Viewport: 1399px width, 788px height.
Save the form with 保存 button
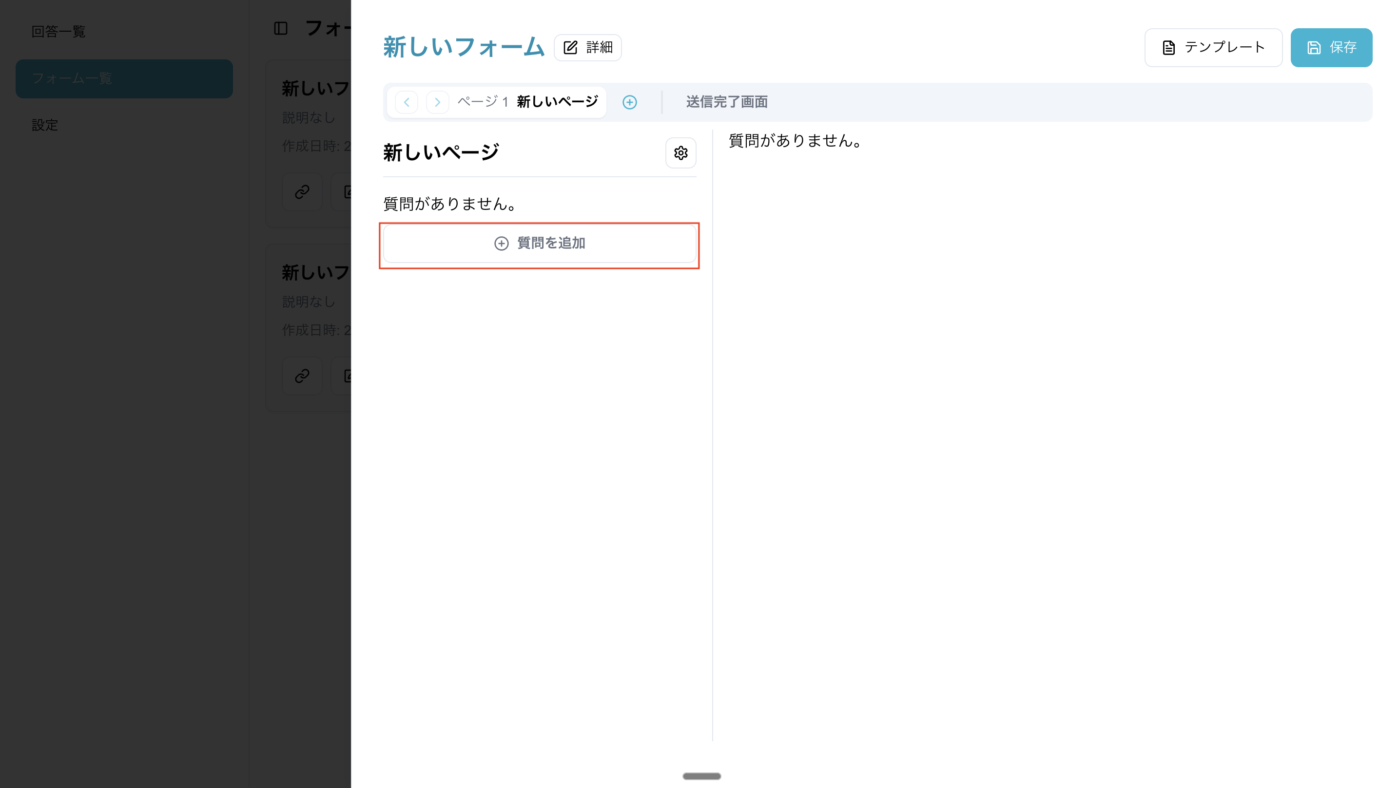1331,48
